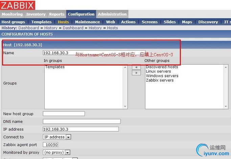Click the Zabbix agent port field
This screenshot has width=231, height=159.
coord(50,144)
